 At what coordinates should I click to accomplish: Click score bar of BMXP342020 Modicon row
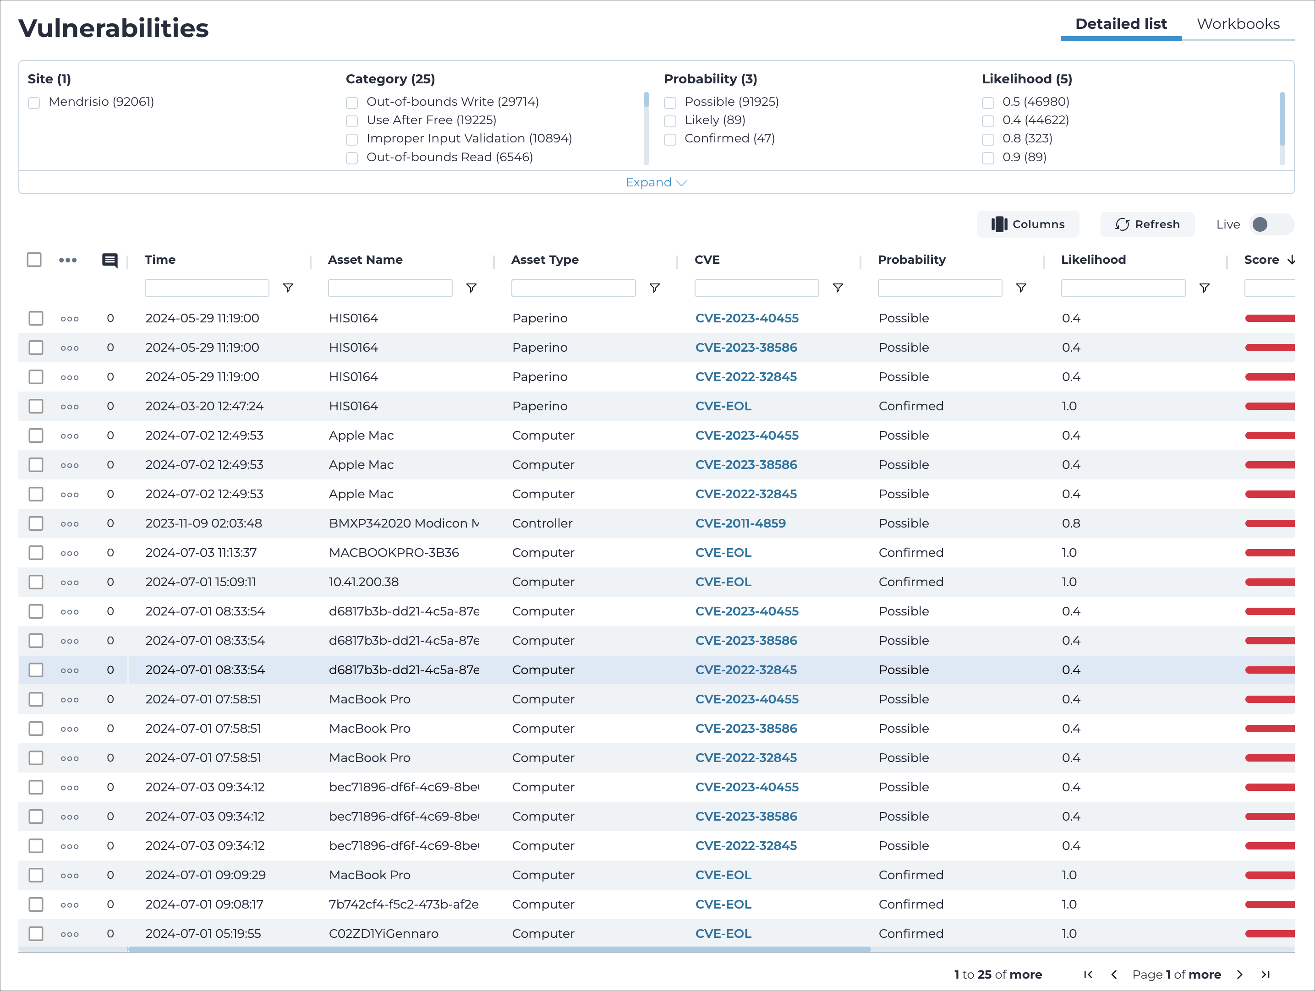coord(1270,523)
